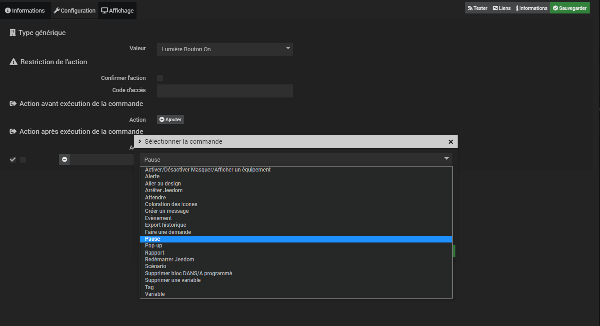Choose Scénario from the command list
The image size is (600, 326).
click(x=155, y=266)
